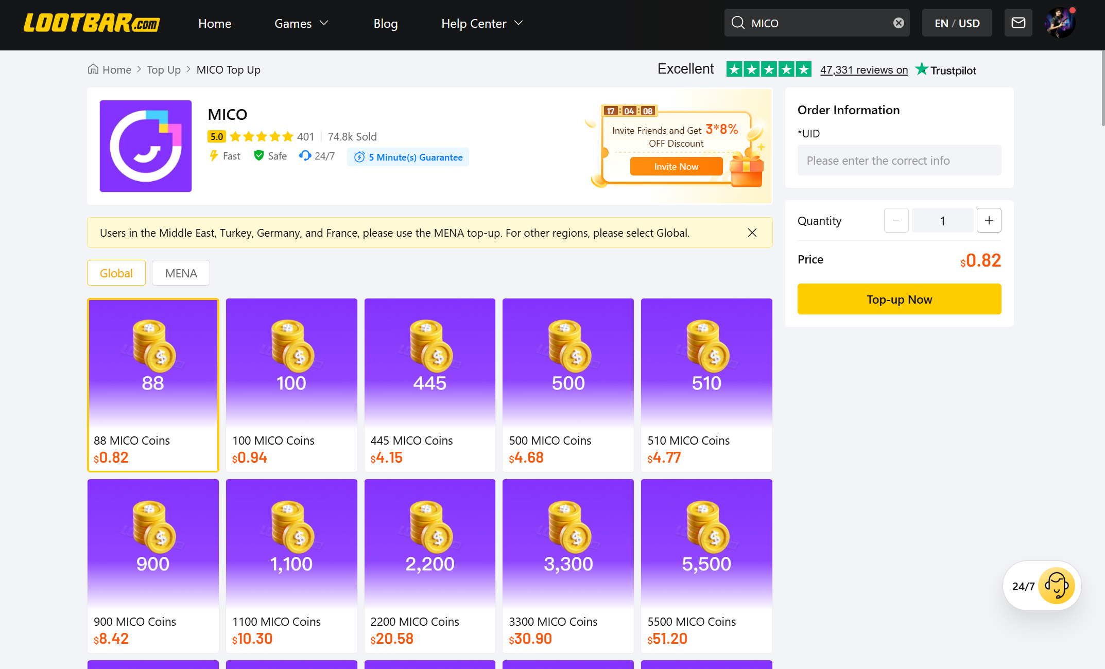1105x669 pixels.
Task: Select the 445 MICO Coins card
Action: tap(430, 385)
